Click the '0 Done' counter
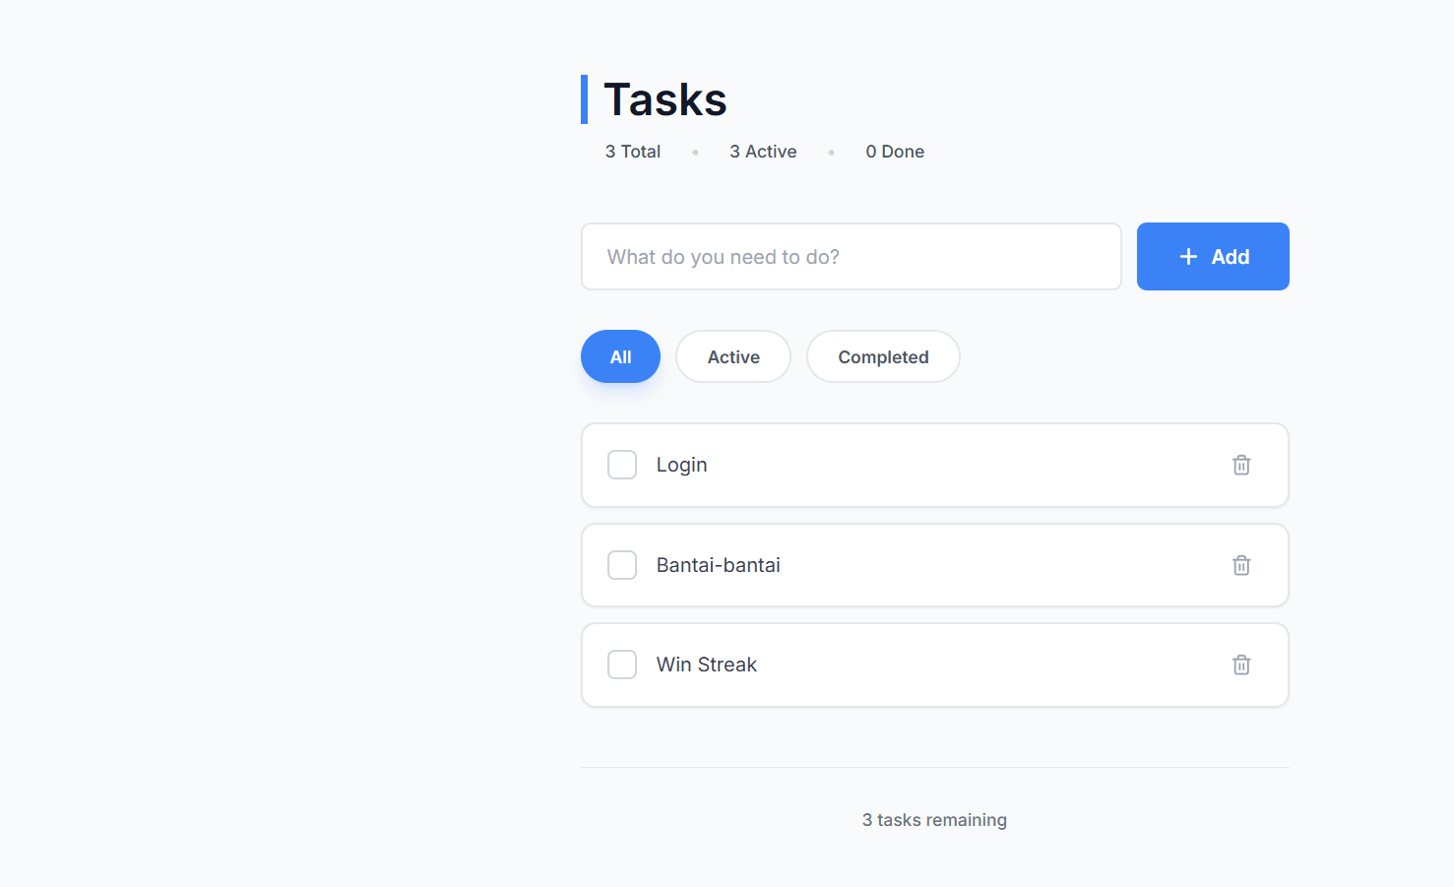The width and height of the screenshot is (1454, 887). [895, 152]
